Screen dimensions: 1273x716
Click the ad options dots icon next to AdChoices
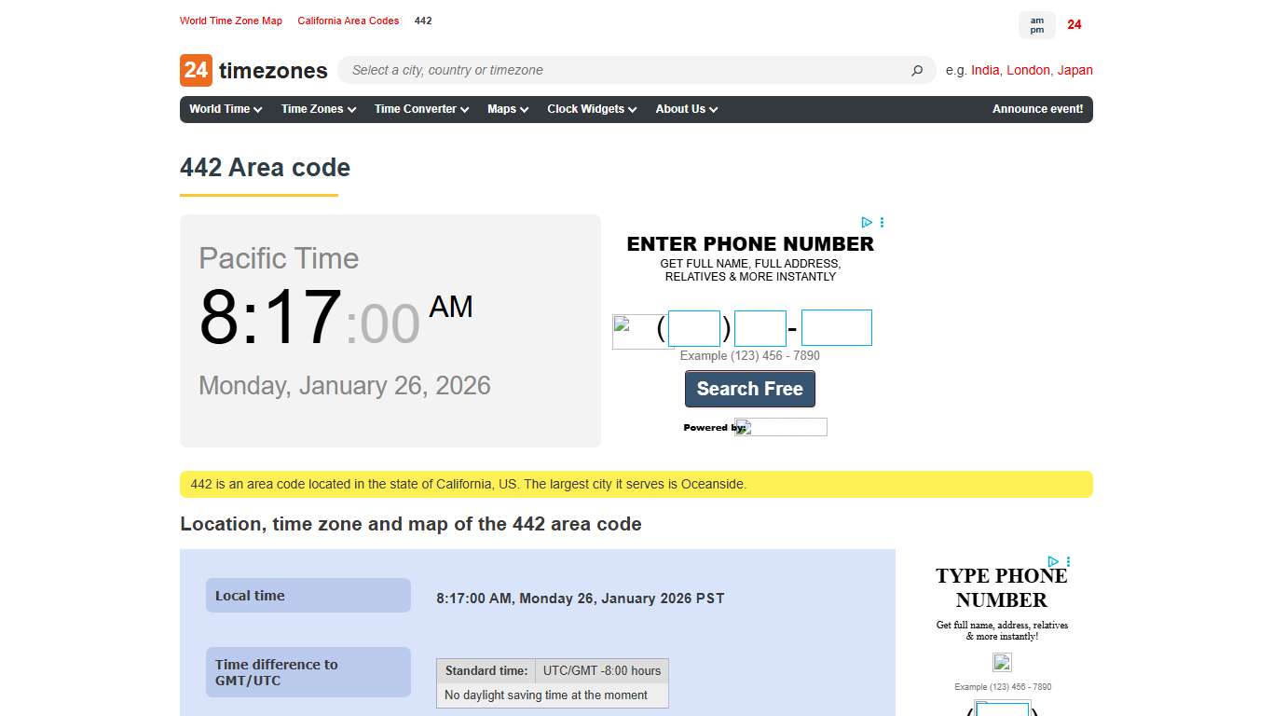881,222
